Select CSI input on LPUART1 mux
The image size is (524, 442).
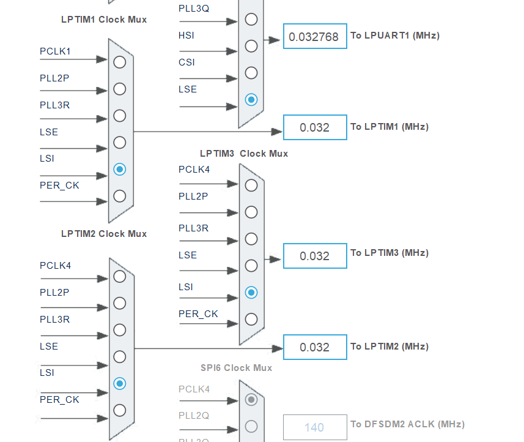tap(251, 72)
